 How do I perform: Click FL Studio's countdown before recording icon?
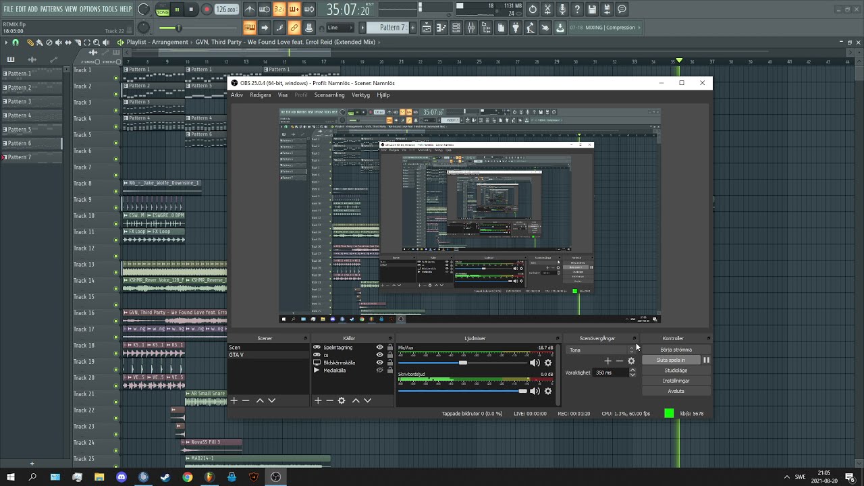point(279,9)
